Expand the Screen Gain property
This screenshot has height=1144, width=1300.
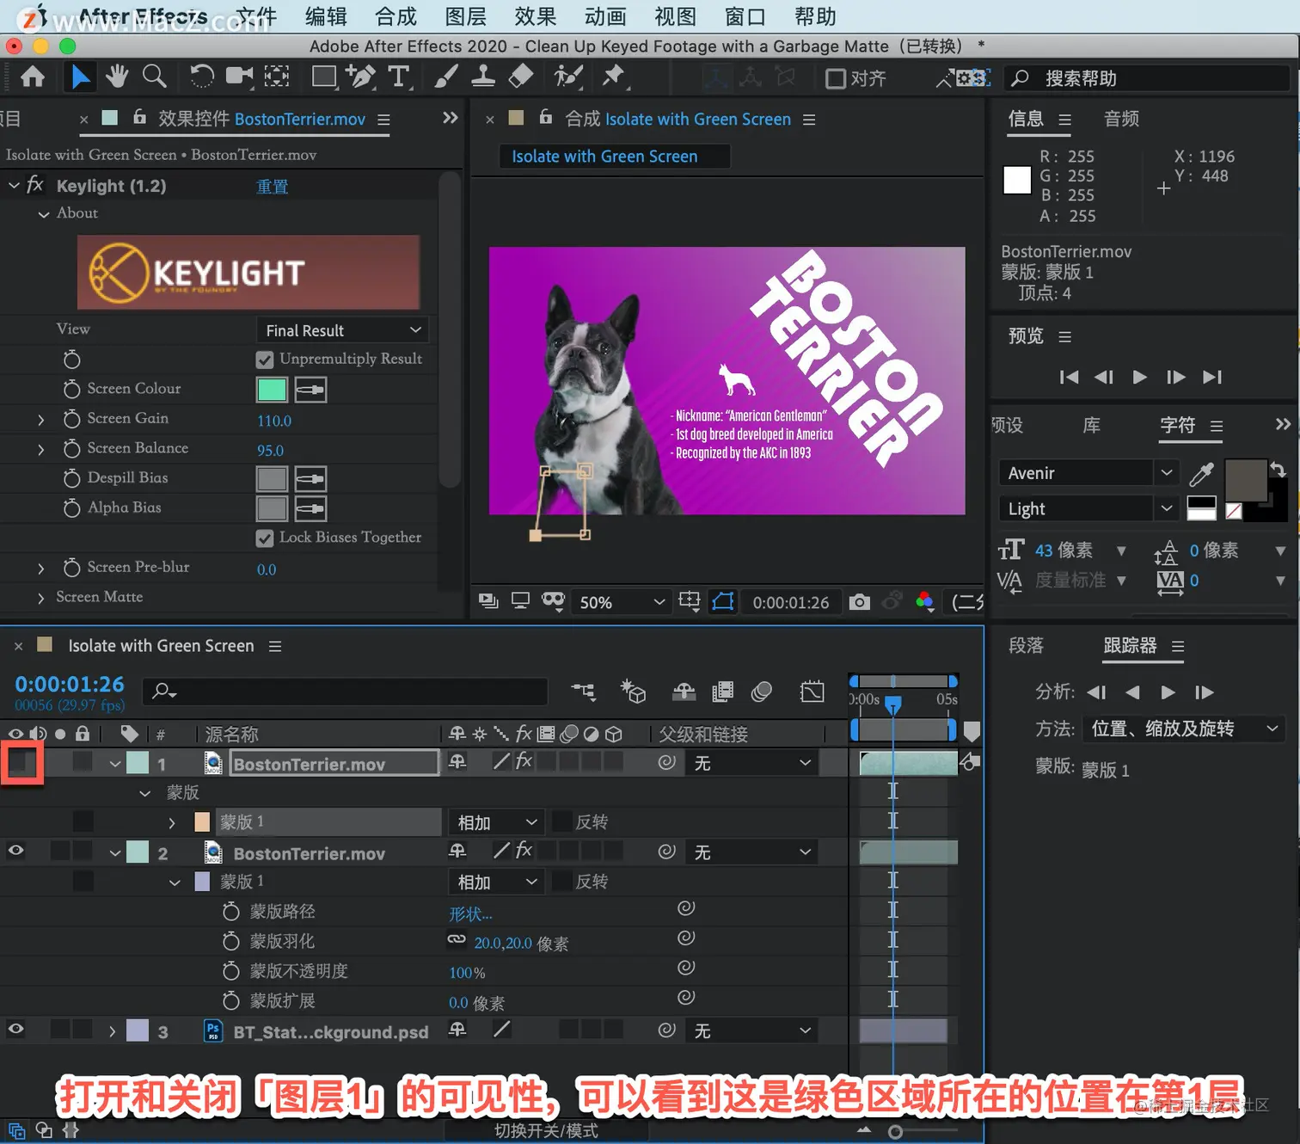point(40,420)
